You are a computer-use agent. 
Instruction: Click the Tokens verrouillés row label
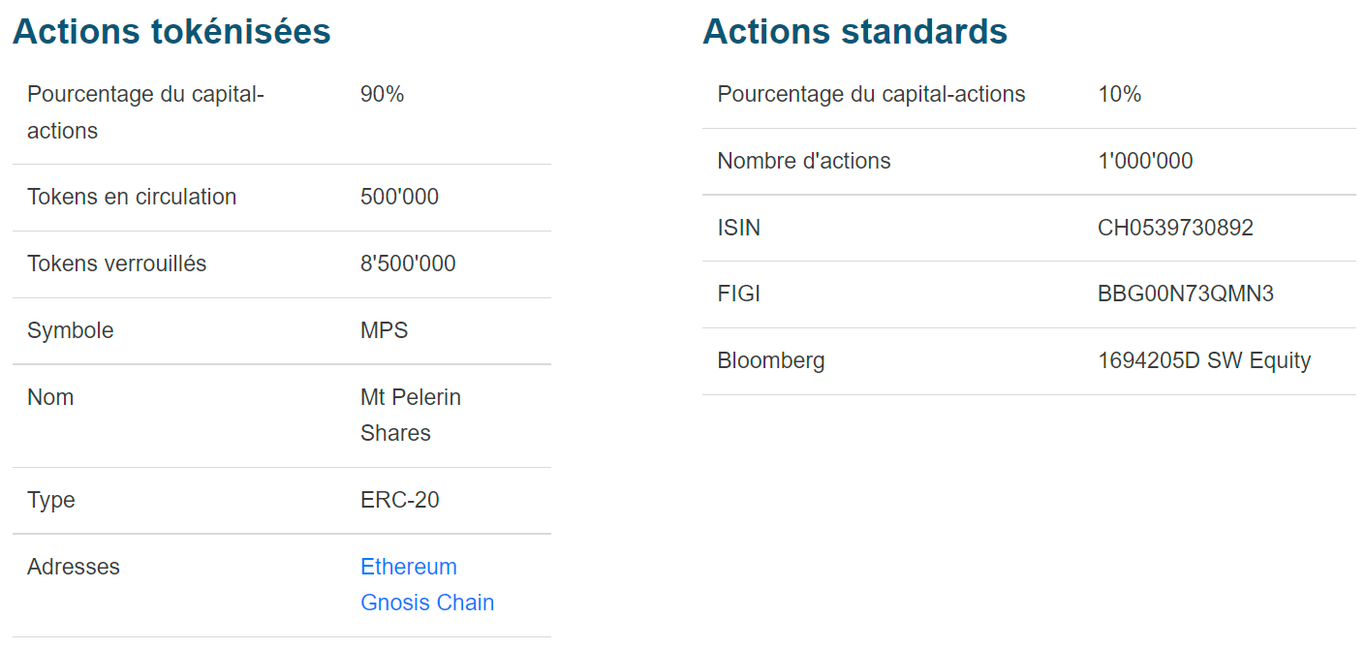click(116, 263)
